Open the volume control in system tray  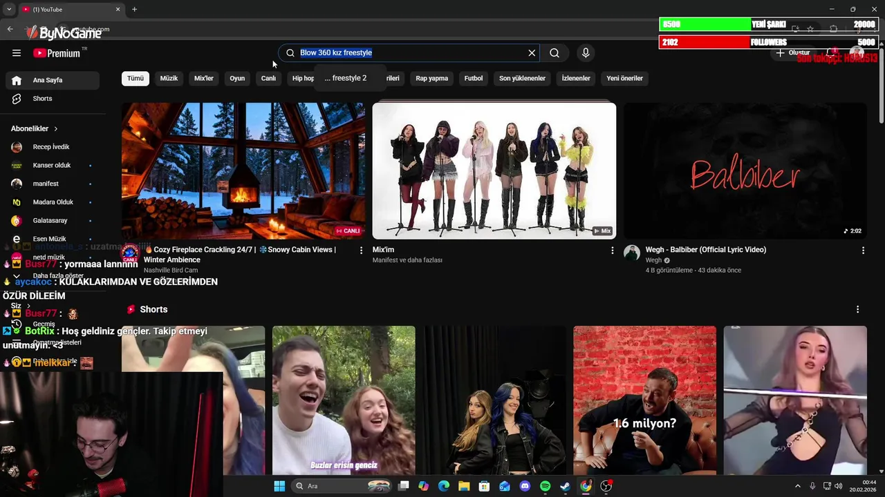coord(838,486)
